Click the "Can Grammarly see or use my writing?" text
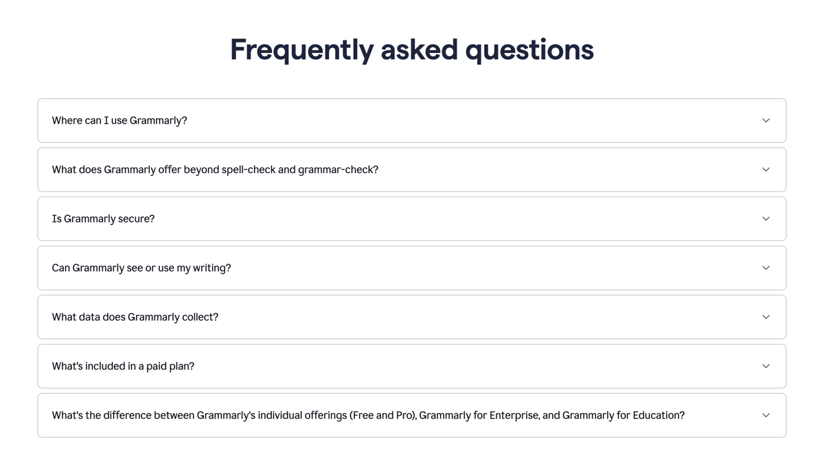This screenshot has width=824, height=475. point(141,268)
